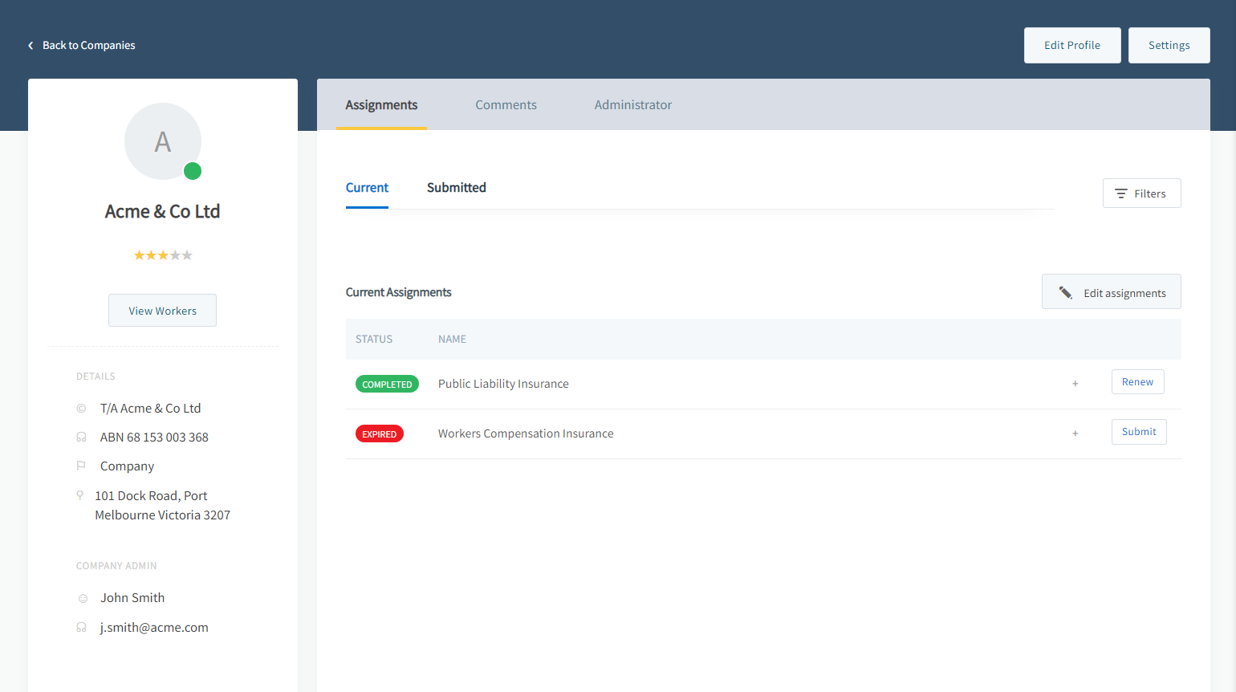Viewport: 1236px width, 692px height.
Task: Click the location pin icon by address
Action: click(80, 495)
